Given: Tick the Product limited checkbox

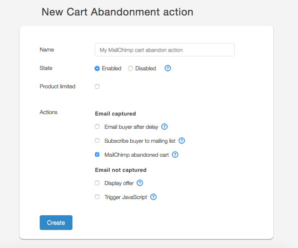Looking at the screenshot, I should click(x=97, y=87).
